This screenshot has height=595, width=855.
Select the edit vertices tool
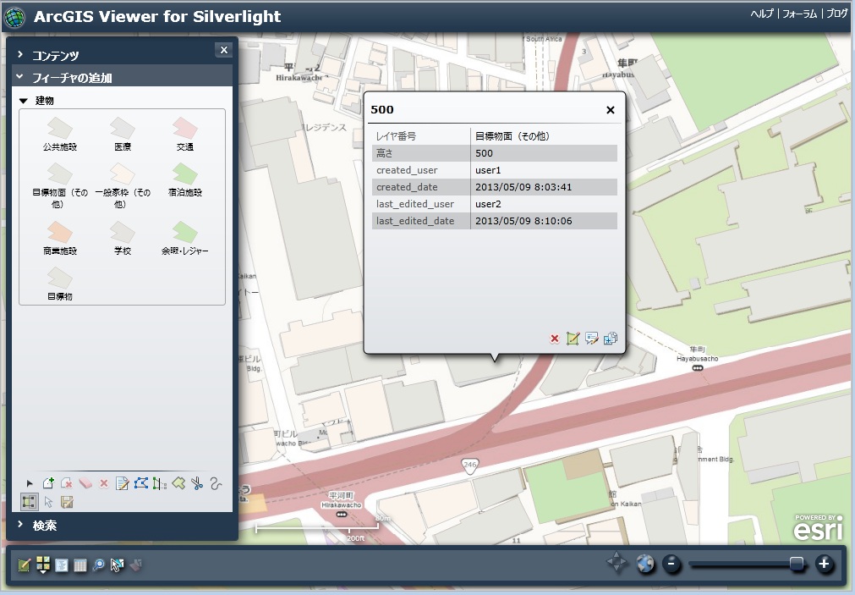140,483
